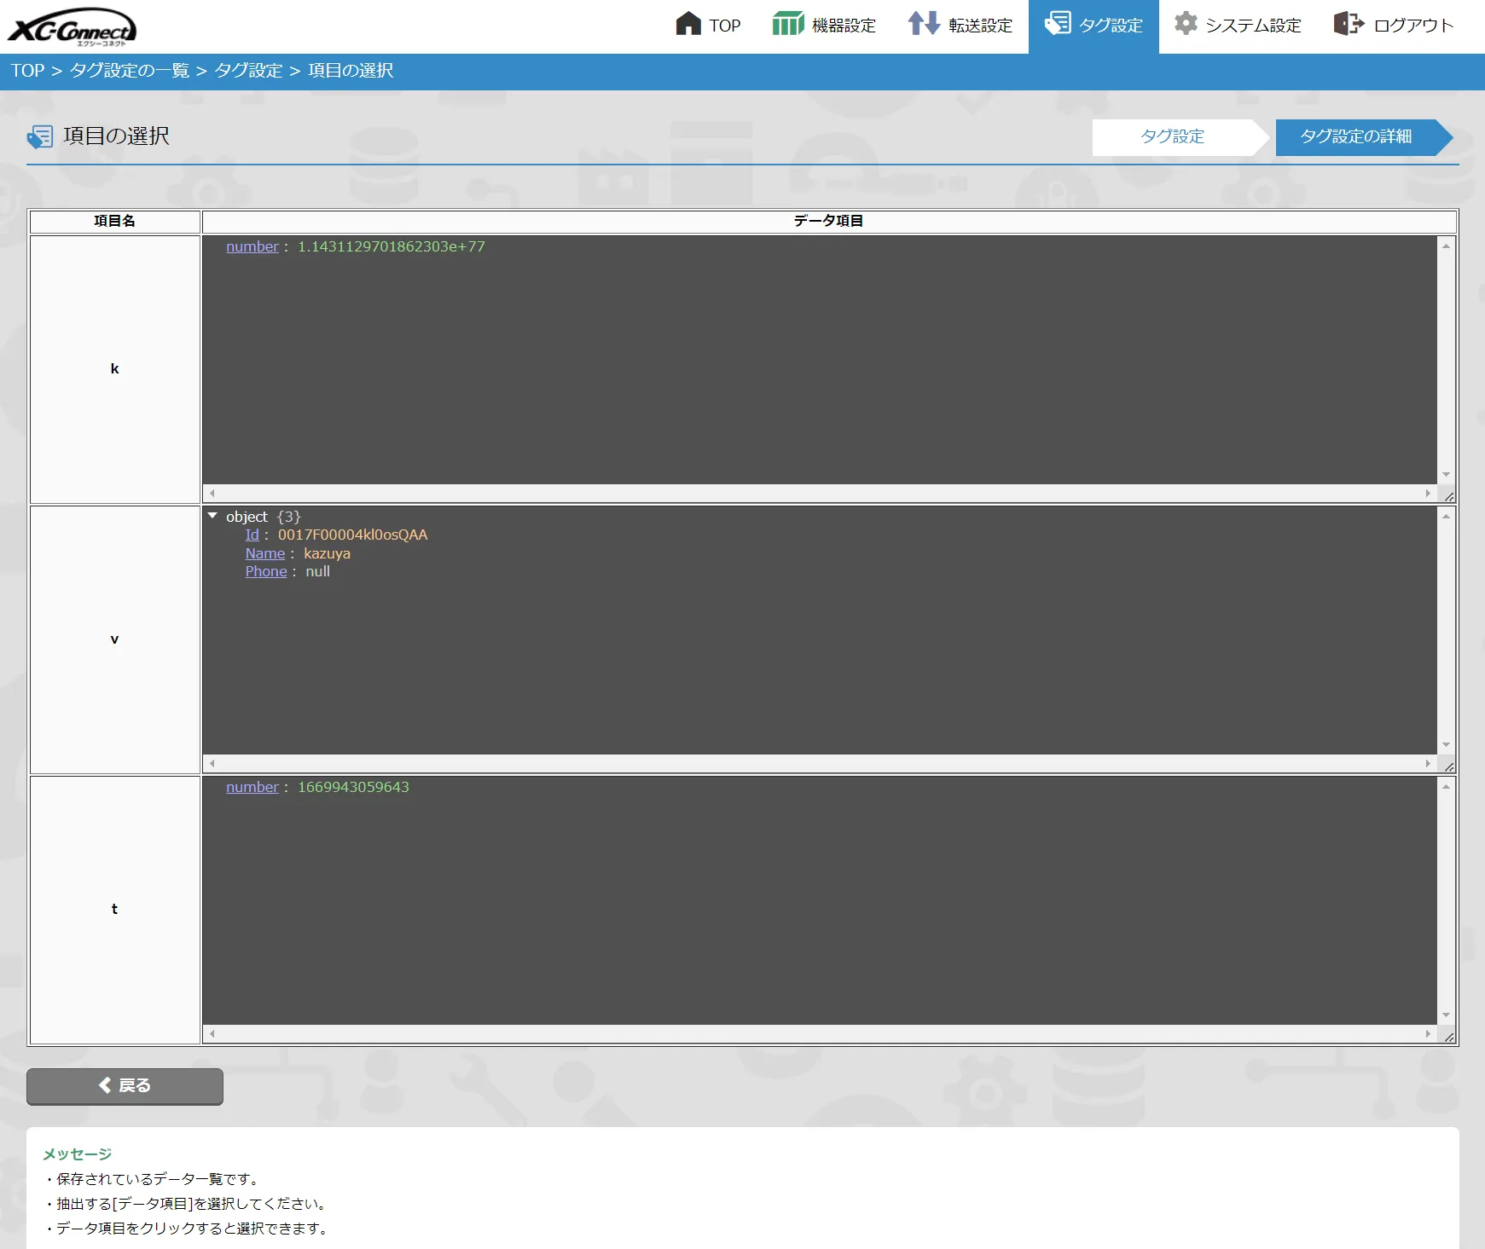Open タグ設定の一覧 breadcrumb link

(130, 71)
